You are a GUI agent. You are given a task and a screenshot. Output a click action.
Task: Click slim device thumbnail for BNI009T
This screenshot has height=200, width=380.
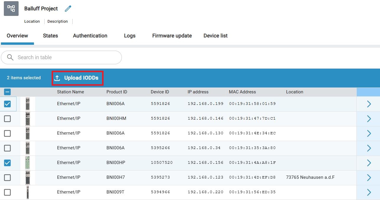point(28,192)
